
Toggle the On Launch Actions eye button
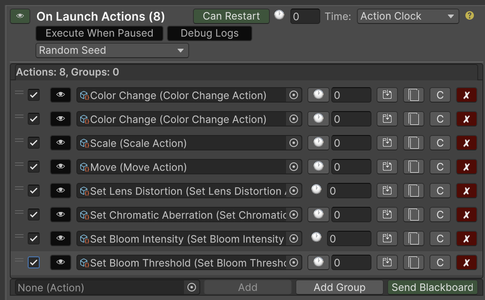[20, 16]
